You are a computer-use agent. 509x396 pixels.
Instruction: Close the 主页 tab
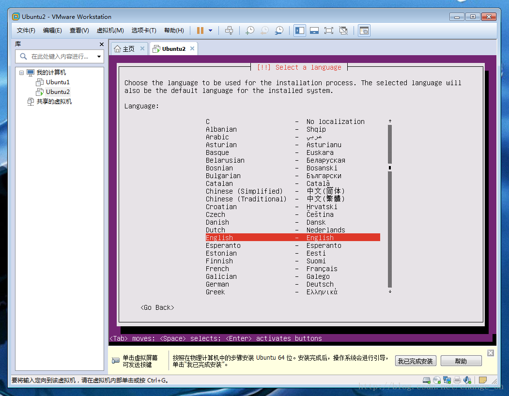pyautogui.click(x=142, y=48)
